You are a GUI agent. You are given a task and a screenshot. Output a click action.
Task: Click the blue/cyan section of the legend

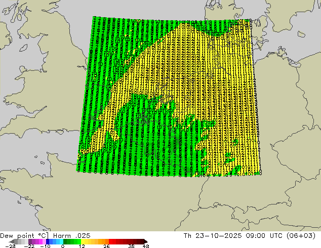55,241
